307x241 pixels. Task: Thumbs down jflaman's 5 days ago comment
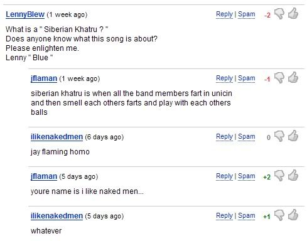click(x=279, y=176)
